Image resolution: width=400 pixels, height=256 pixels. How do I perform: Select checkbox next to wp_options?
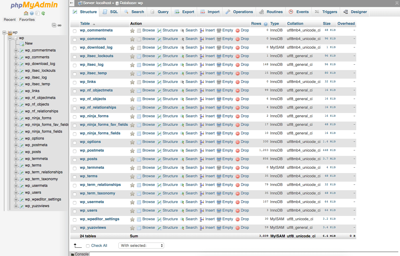coord(75,142)
